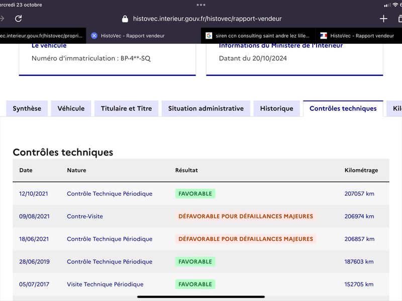This screenshot has height=301, width=402.
Task: Click Contrôle Technique Périodique on 18/06/2021 row
Action: coord(110,239)
